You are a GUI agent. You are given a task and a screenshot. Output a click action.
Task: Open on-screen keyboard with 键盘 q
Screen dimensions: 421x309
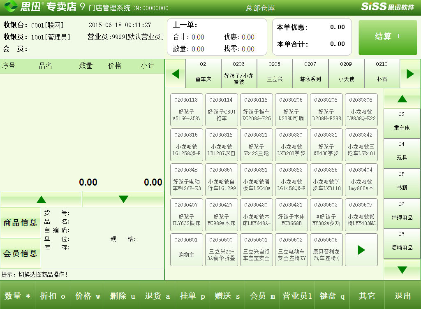[332, 296]
